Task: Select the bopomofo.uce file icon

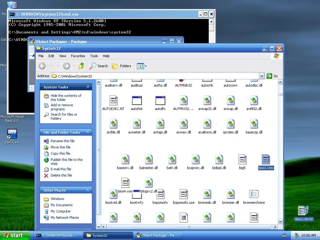Action: tap(184, 194)
